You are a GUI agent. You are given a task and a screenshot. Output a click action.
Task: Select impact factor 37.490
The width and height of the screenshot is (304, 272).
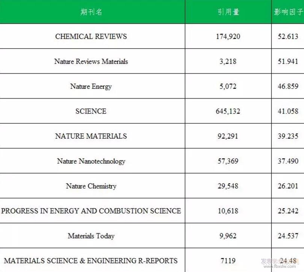(x=288, y=161)
